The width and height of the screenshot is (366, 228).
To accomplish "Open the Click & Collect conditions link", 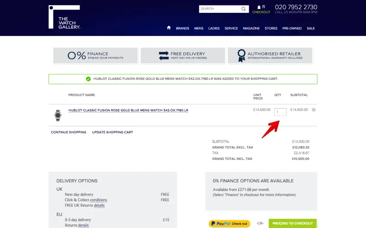I will tap(98, 200).
